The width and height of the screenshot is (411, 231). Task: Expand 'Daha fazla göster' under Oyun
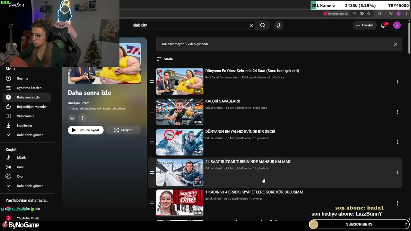(x=27, y=186)
